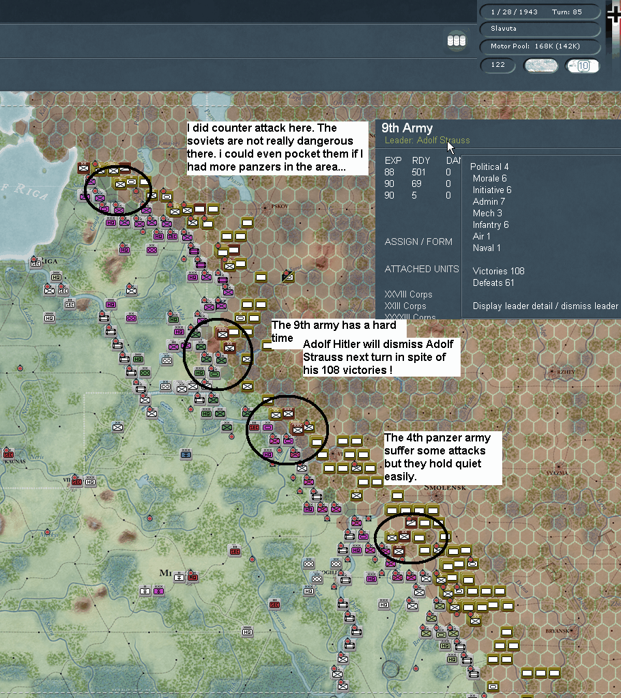Select the red SEC unit at Vilnius
Screen dimensions: 621x698
(77, 481)
